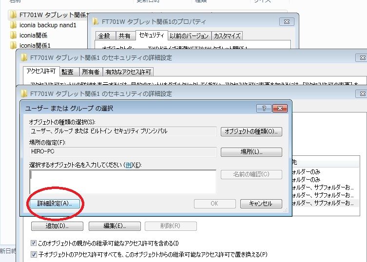
Task: Click オブジェクトの種類(O)... button
Action: (251, 131)
